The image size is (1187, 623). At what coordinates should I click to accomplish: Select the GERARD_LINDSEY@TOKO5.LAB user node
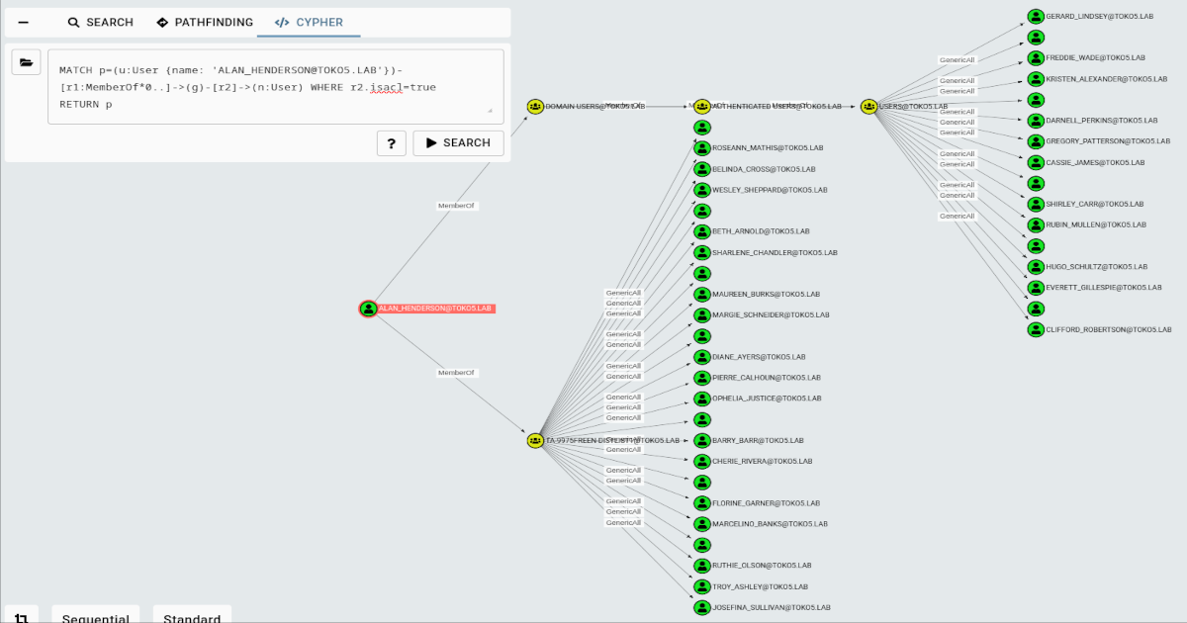(x=1035, y=16)
